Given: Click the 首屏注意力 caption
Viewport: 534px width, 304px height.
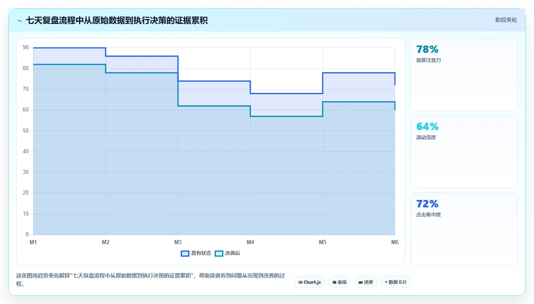Looking at the screenshot, I should (x=429, y=60).
